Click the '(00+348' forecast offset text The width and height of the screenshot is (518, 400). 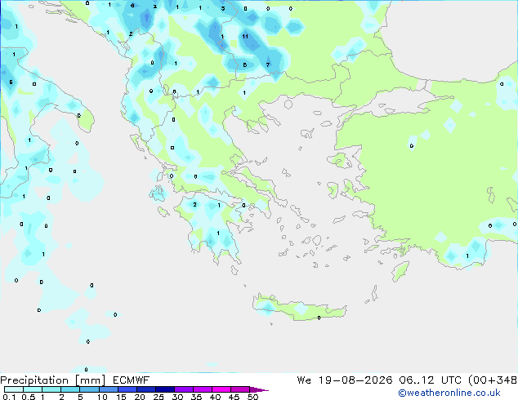[493, 380]
